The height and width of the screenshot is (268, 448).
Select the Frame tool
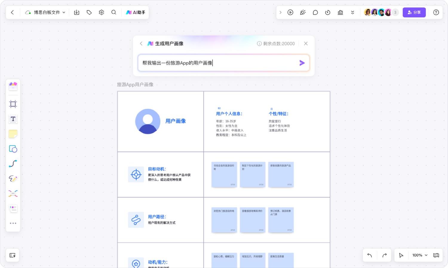[13, 104]
